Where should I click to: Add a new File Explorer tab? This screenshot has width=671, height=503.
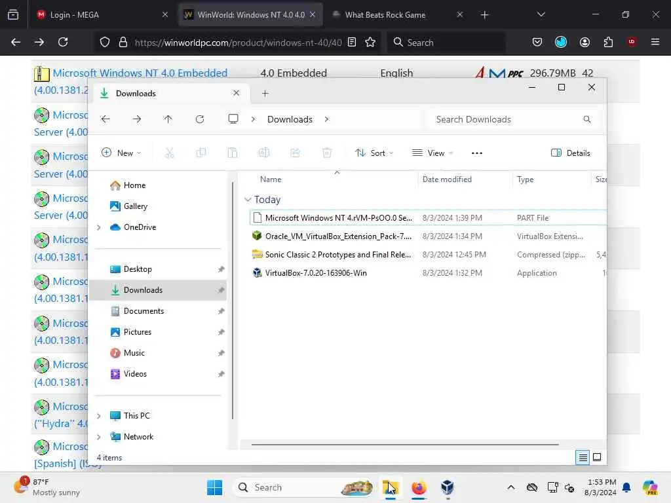click(265, 93)
